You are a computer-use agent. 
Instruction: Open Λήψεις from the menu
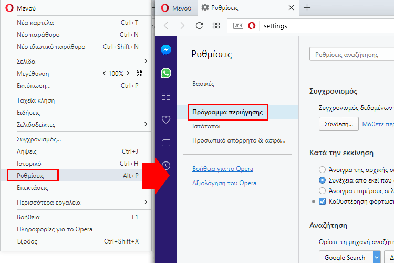click(76, 151)
